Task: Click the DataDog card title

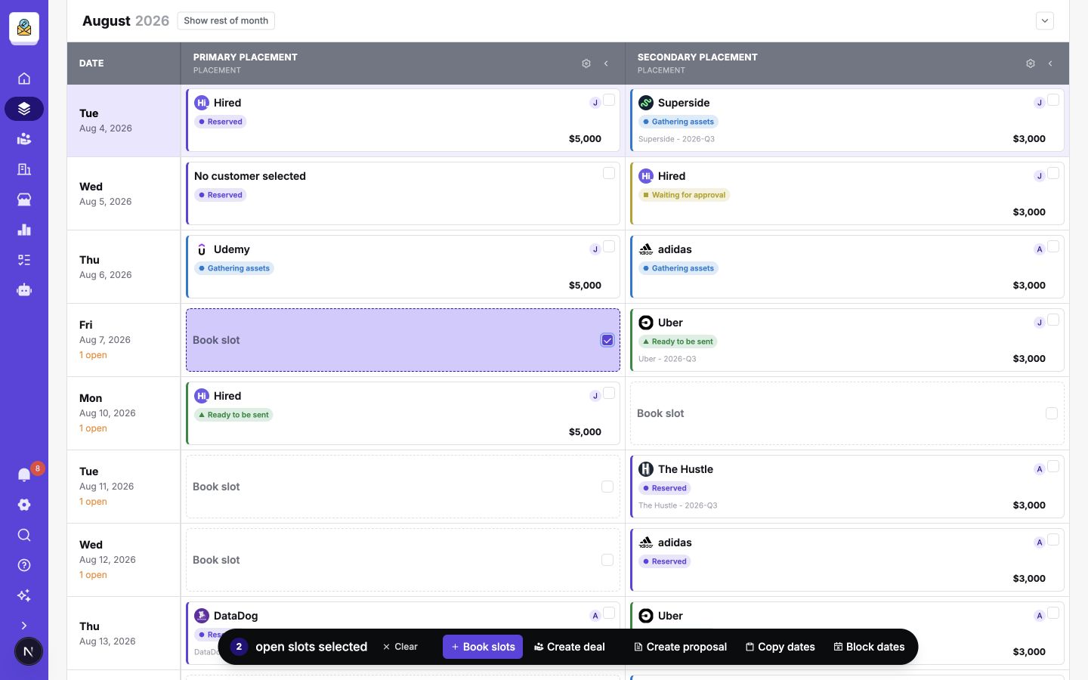Action: [x=236, y=616]
